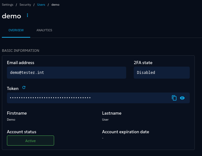Click the Active account status button
The width and height of the screenshot is (202, 156).
tap(31, 141)
